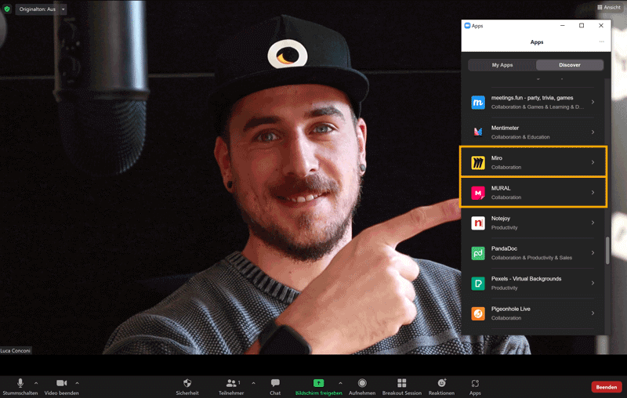The width and height of the screenshot is (627, 398).
Task: Click the green encryption shield icon
Action: coord(7,9)
